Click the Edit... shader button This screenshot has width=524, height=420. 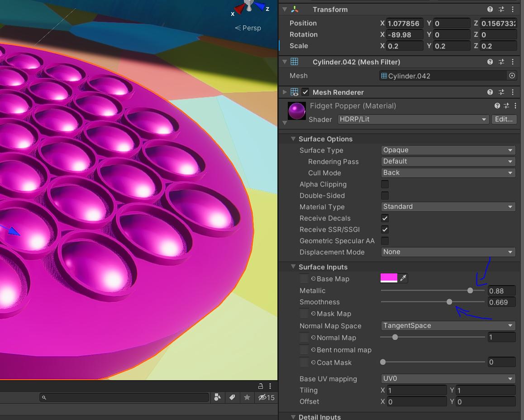click(504, 119)
